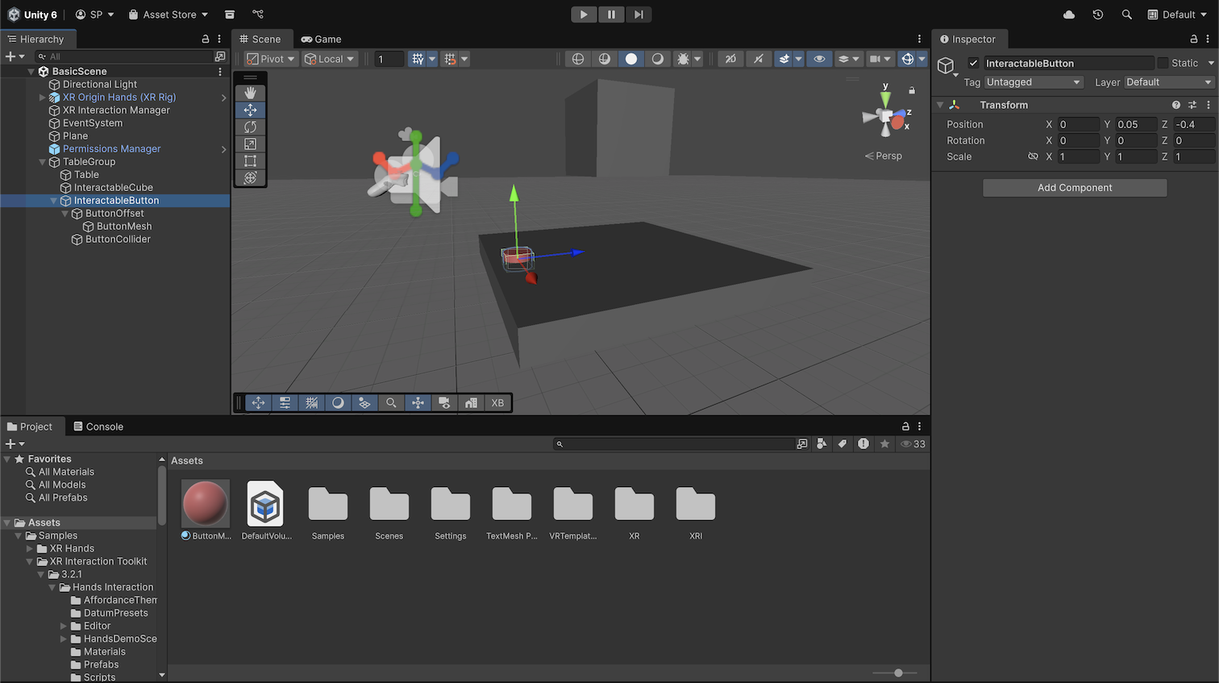Click the Add Component button
This screenshot has width=1219, height=683.
click(1074, 188)
